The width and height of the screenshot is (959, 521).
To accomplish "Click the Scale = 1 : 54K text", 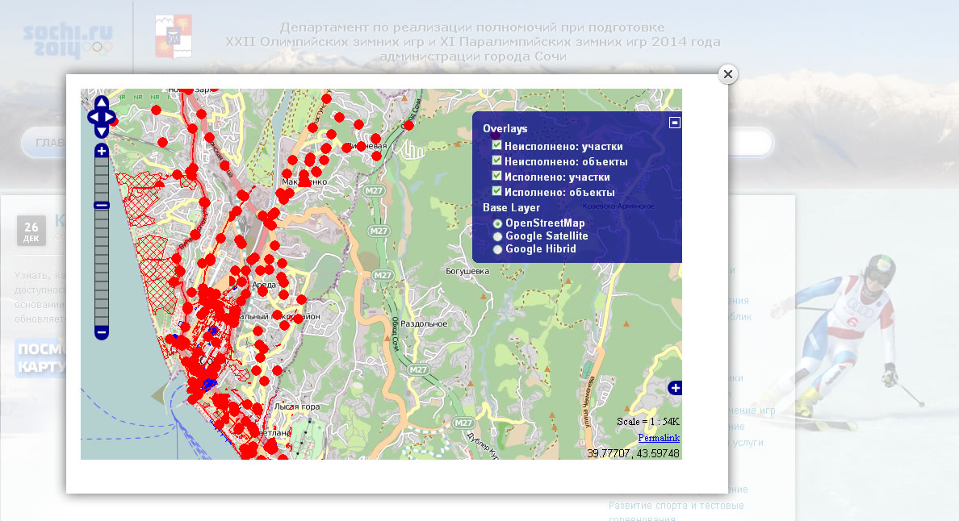I will (x=647, y=422).
